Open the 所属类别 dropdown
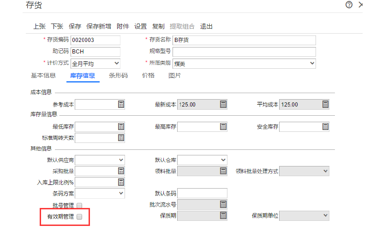This screenshot has width=370, height=243. (x=312, y=63)
